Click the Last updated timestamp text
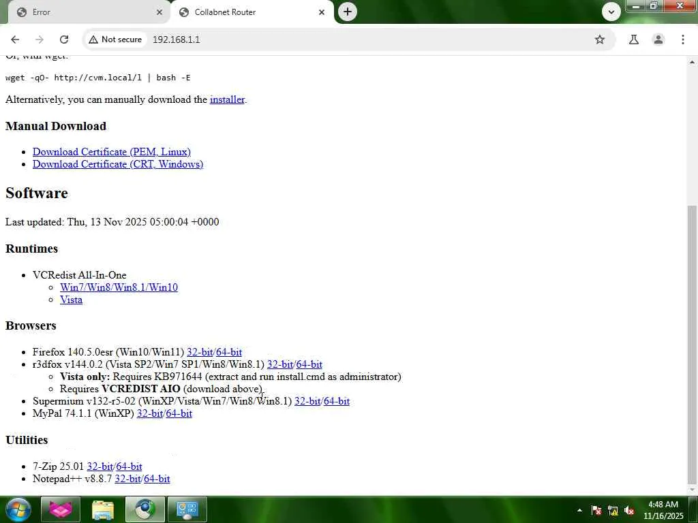Screen dimensions: 698x523 (x=112, y=222)
